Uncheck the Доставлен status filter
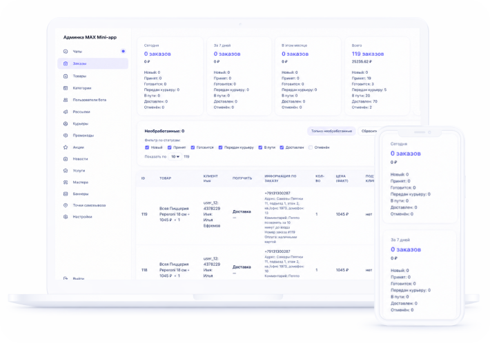 [x=282, y=147]
